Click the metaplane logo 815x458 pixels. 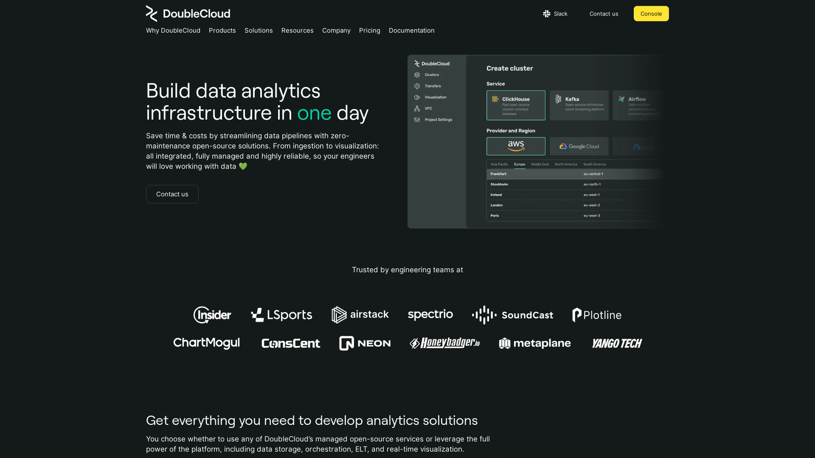pos(535,343)
